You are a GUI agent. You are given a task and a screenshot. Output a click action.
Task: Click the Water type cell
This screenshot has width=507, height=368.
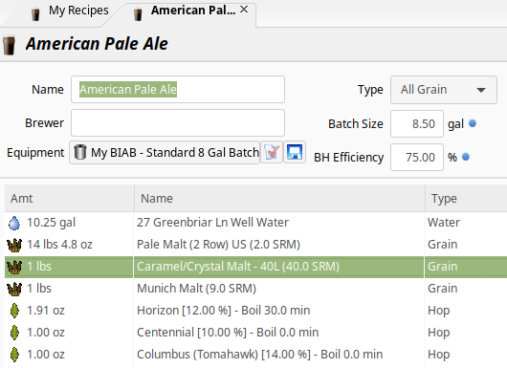tap(444, 223)
